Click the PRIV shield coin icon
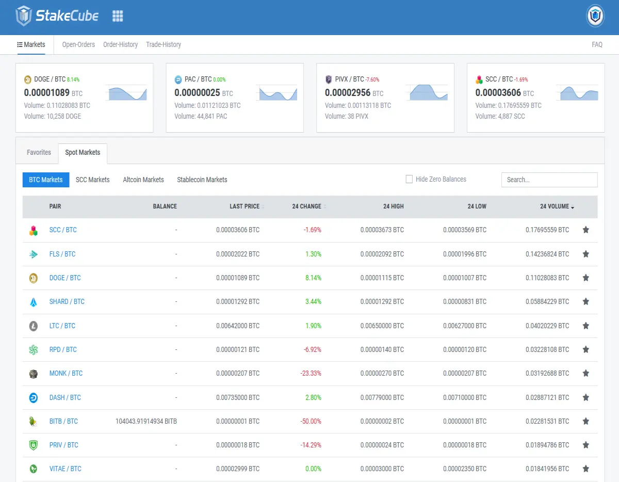 coord(34,445)
